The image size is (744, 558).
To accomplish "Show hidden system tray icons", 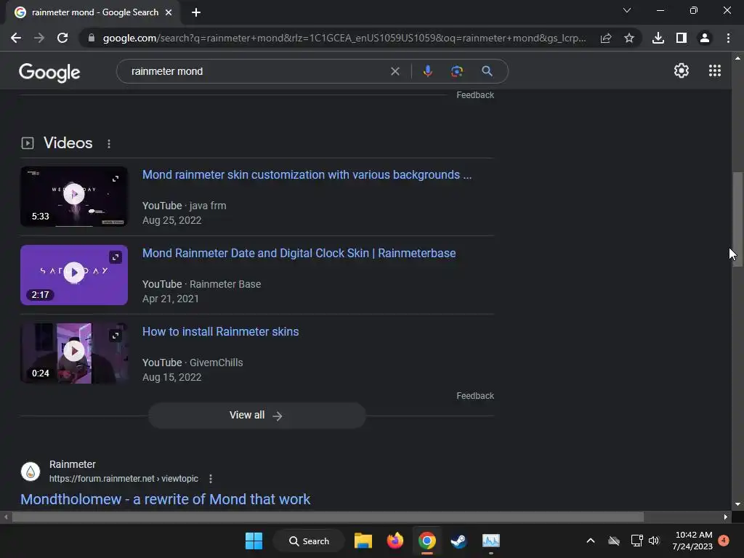I will coord(590,541).
